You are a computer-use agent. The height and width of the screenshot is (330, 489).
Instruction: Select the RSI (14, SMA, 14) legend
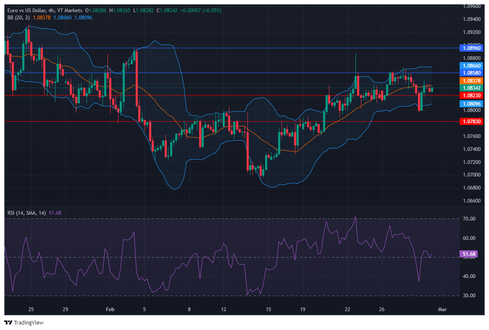coord(27,213)
